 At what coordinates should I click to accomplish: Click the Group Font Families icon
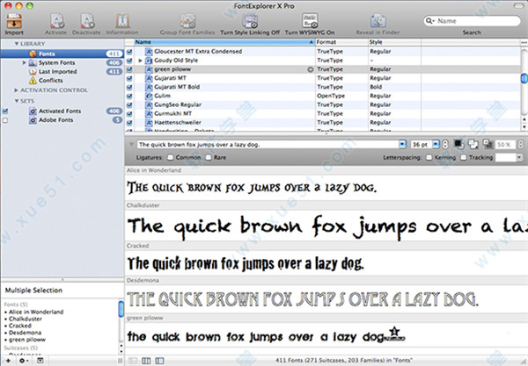tap(187, 19)
